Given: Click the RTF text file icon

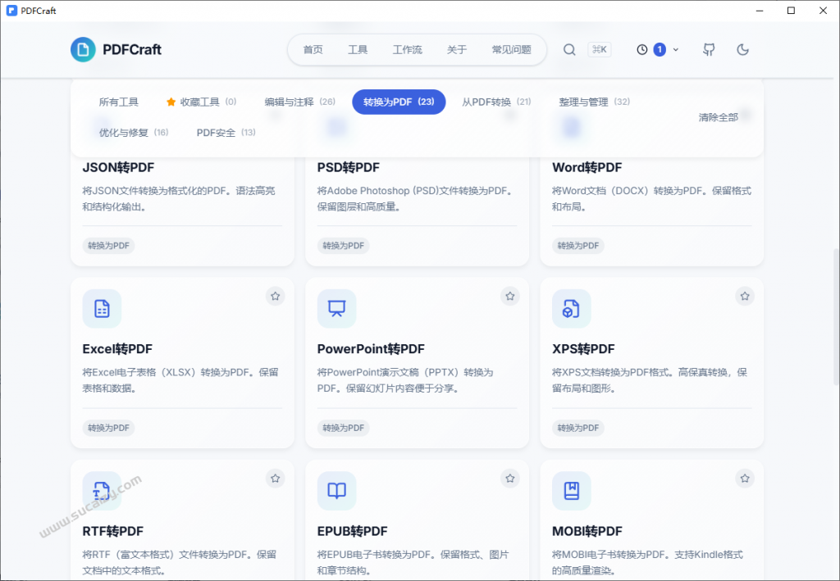Looking at the screenshot, I should point(102,491).
